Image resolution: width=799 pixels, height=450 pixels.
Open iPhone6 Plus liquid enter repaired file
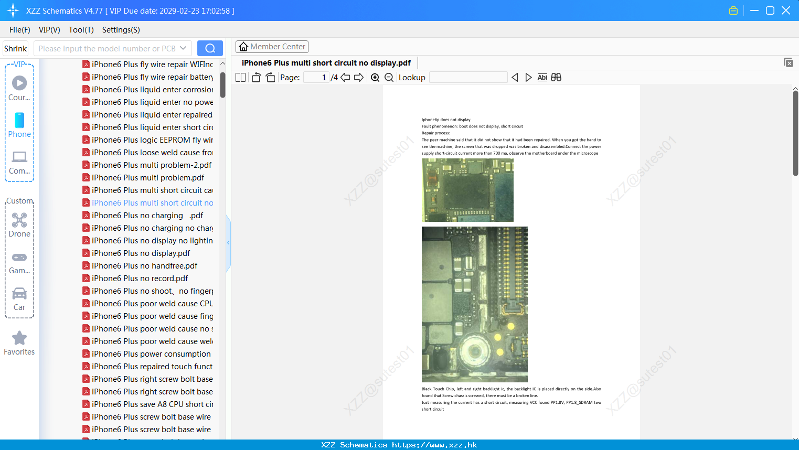pyautogui.click(x=148, y=115)
